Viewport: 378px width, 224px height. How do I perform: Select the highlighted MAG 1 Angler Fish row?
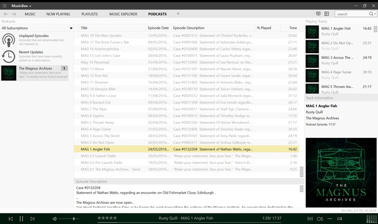[186, 149]
